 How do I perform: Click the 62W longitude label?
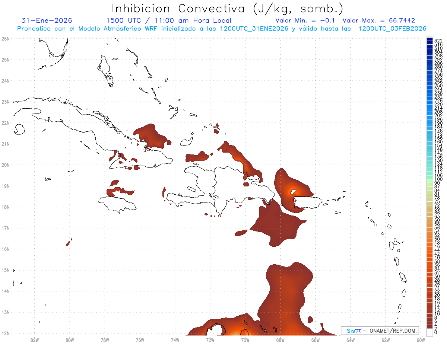[x=386, y=340]
